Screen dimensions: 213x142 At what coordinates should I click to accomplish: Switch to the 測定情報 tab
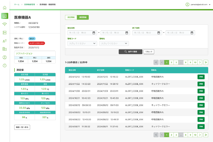point(71,17)
